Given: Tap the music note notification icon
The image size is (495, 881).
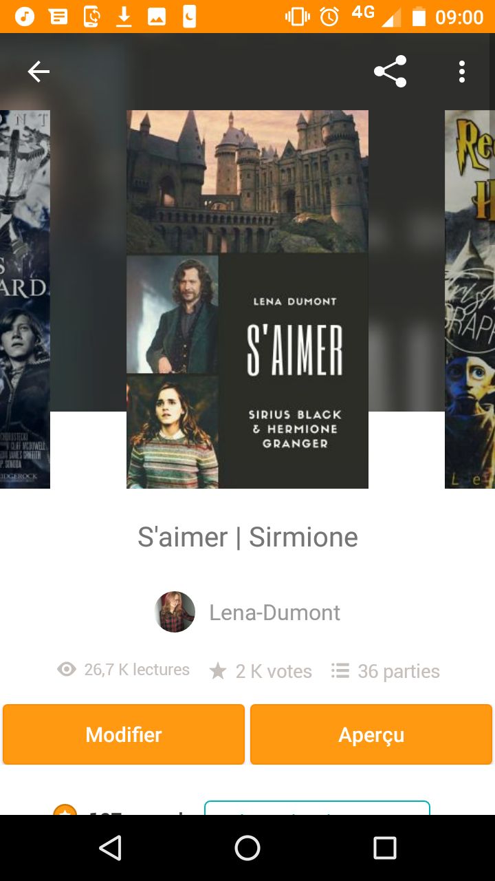Looking at the screenshot, I should pyautogui.click(x=25, y=17).
